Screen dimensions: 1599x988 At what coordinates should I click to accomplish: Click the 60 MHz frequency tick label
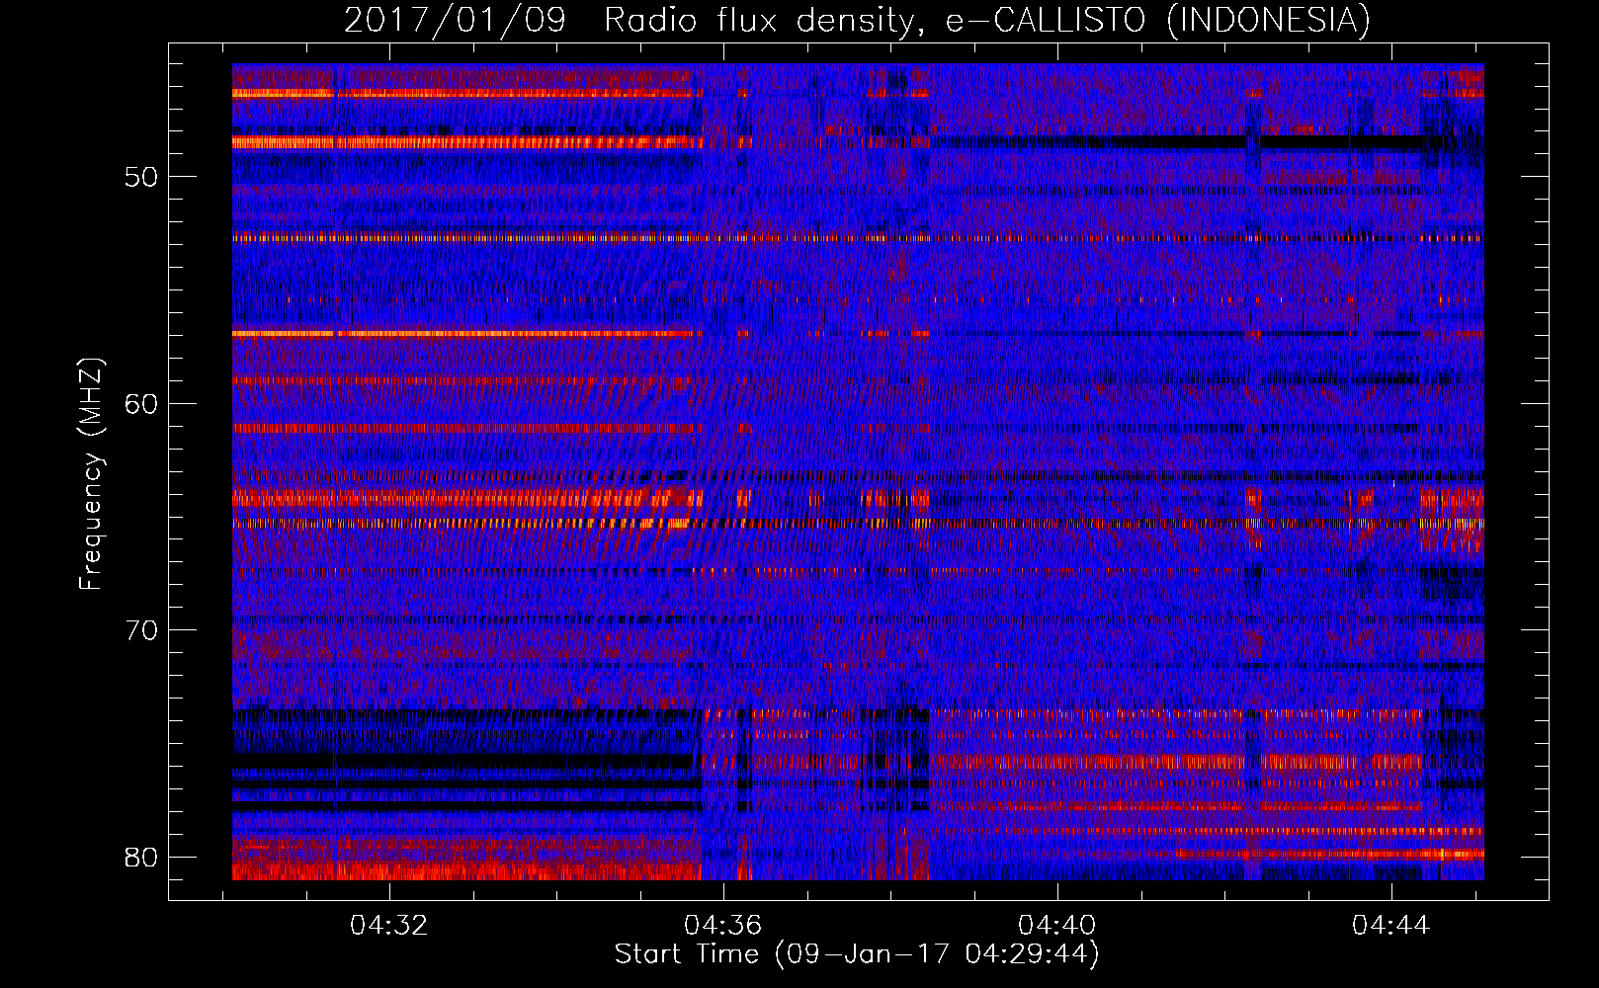point(141,404)
